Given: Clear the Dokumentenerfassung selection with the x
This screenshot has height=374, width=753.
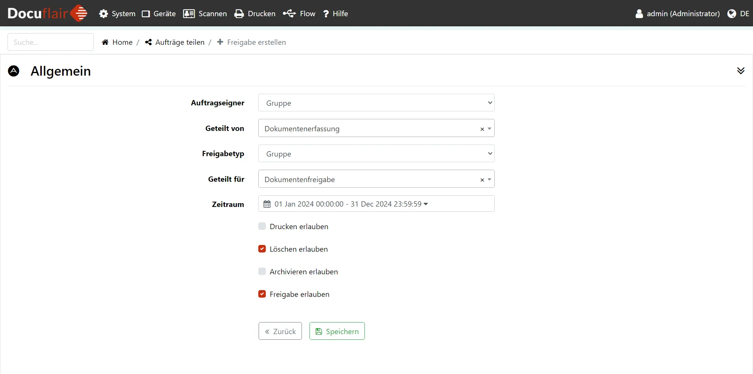Looking at the screenshot, I should tap(482, 129).
